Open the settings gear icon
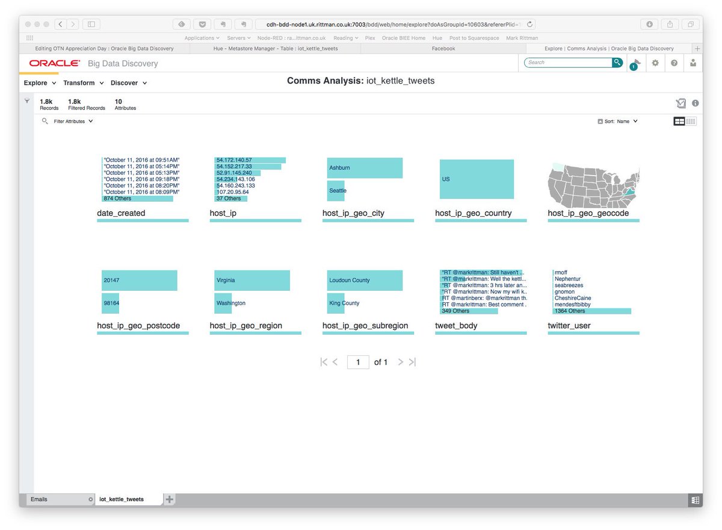 pyautogui.click(x=655, y=63)
